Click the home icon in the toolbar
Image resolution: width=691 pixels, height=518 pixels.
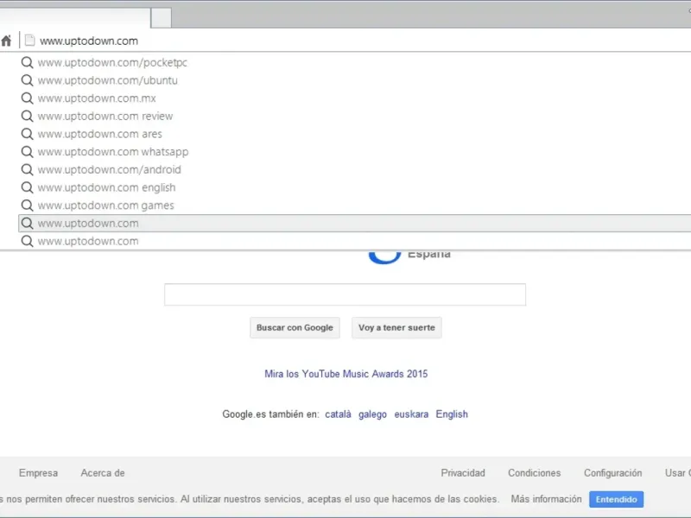(6, 41)
